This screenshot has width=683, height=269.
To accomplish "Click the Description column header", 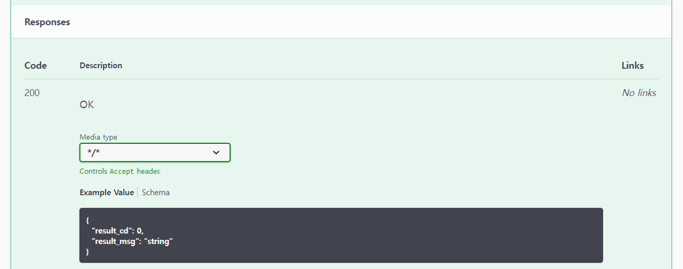I will 101,66.
